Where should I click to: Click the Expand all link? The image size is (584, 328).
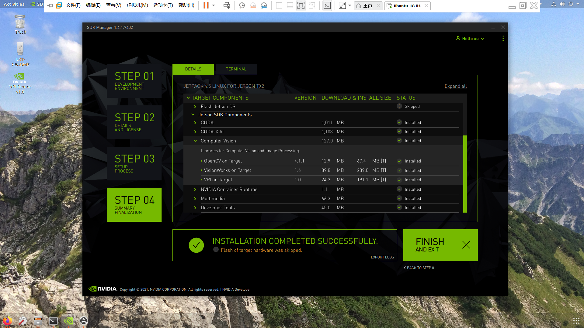(455, 86)
